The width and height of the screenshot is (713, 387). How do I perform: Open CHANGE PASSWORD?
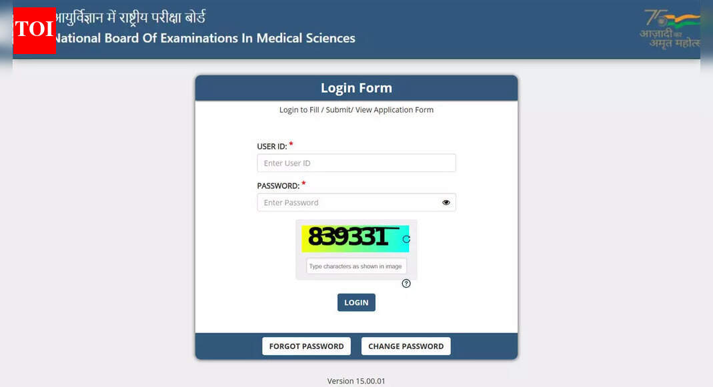[x=406, y=346]
